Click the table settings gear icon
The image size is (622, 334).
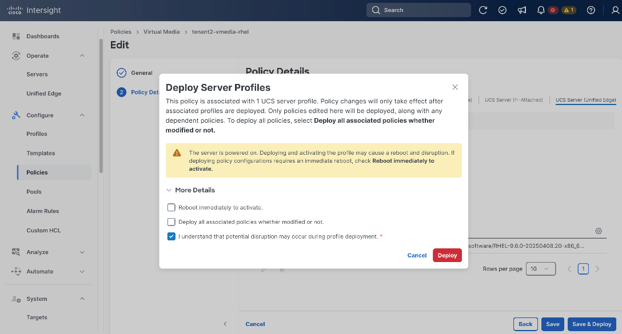click(x=599, y=231)
